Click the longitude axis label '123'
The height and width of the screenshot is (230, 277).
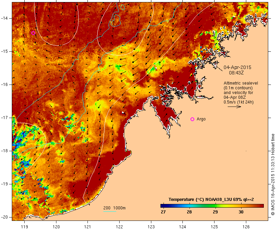click(x=151, y=227)
